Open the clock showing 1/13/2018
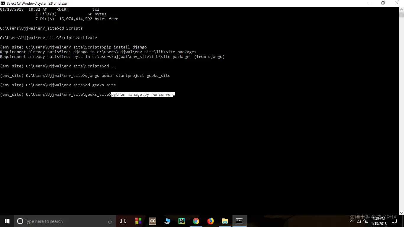The image size is (404, 227). [x=379, y=221]
